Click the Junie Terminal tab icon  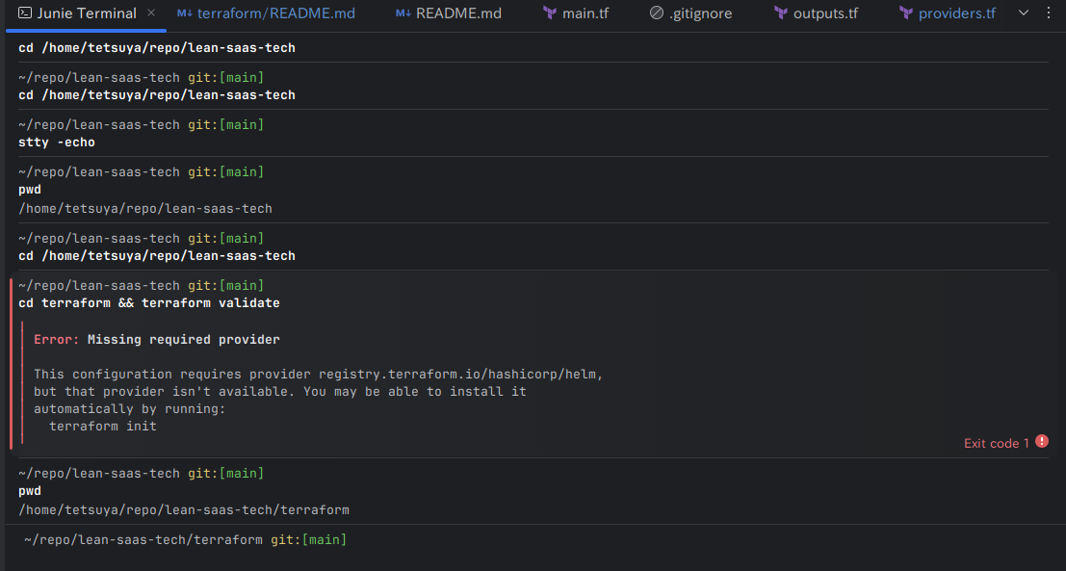tap(24, 13)
